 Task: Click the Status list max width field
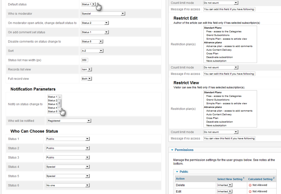(x=85, y=60)
